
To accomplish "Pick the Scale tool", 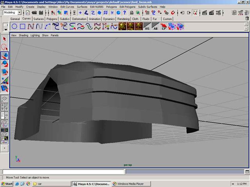I will [x=5, y=72].
